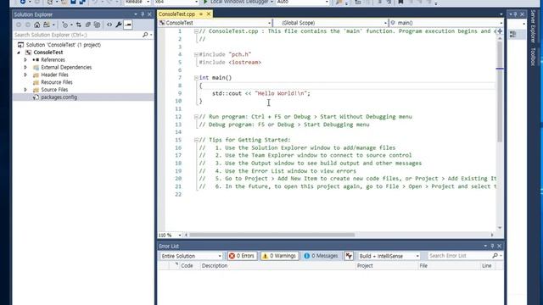The width and height of the screenshot is (543, 305).
Task: Toggle the 0 Messages filter button
Action: [x=321, y=256]
